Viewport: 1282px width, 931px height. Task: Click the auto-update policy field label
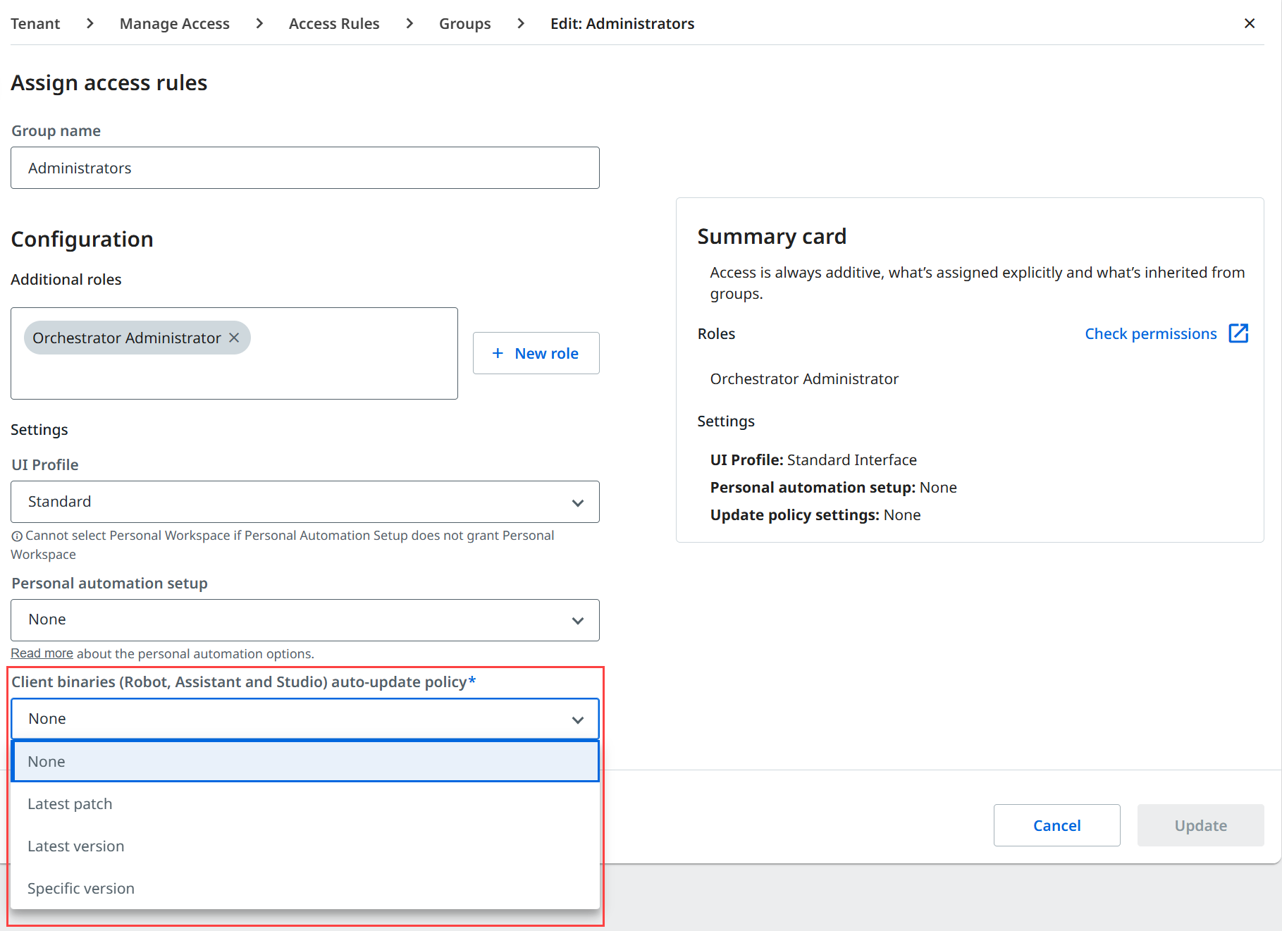pos(244,682)
